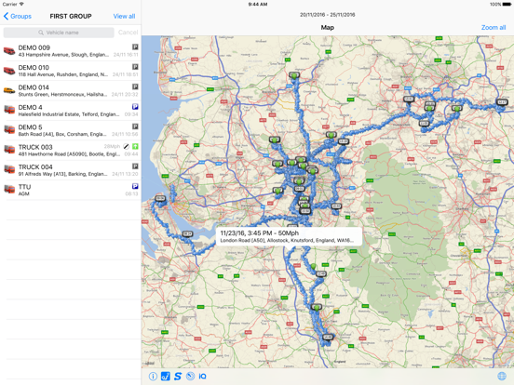Tap address 91 Alfreds Way (A13), Barking
514x385 pixels.
pyautogui.click(x=63, y=174)
